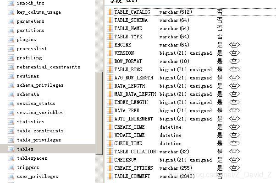Image resolution: width=276 pixels, height=183 pixels.
Task: Select the user_privileges table
Action: pos(38,176)
